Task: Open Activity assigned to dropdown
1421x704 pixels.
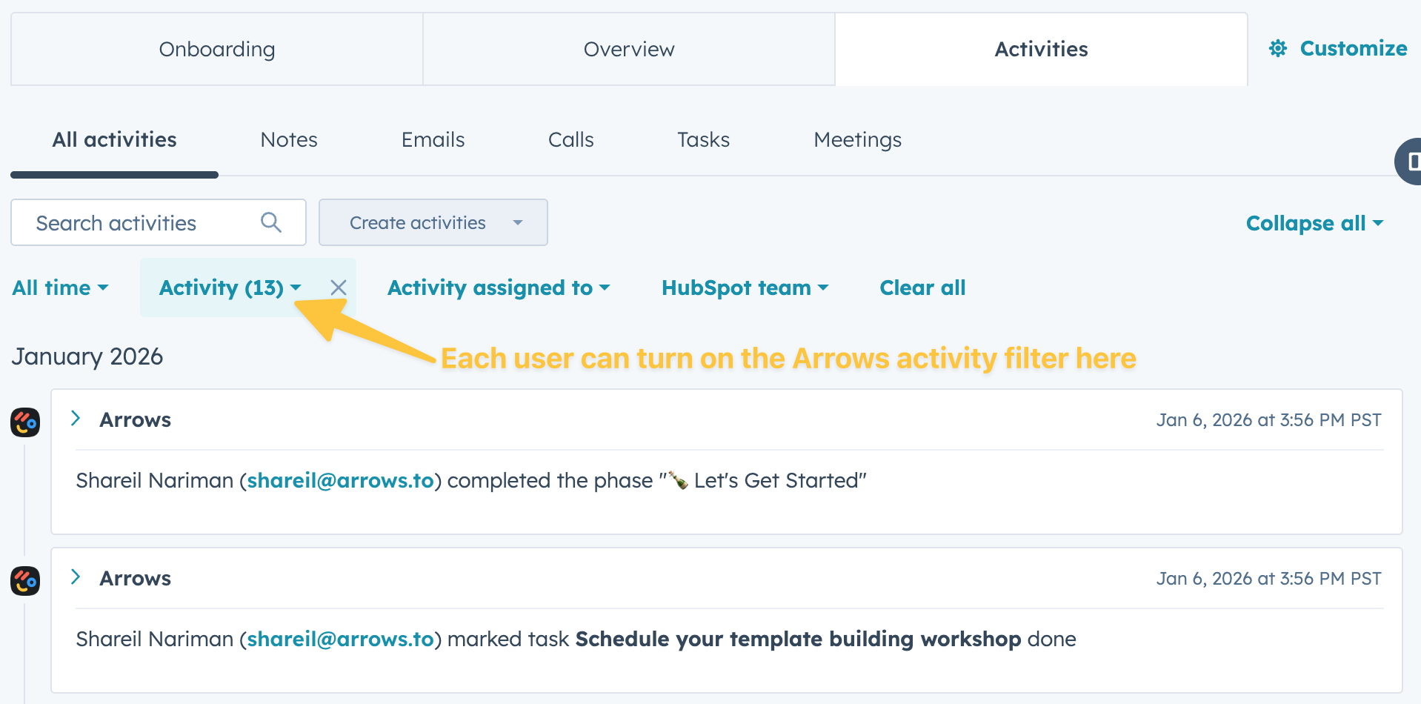Action: pos(498,288)
